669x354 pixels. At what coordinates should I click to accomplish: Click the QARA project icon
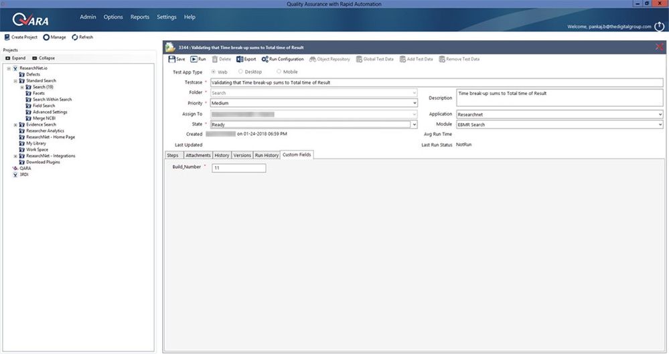coord(15,169)
